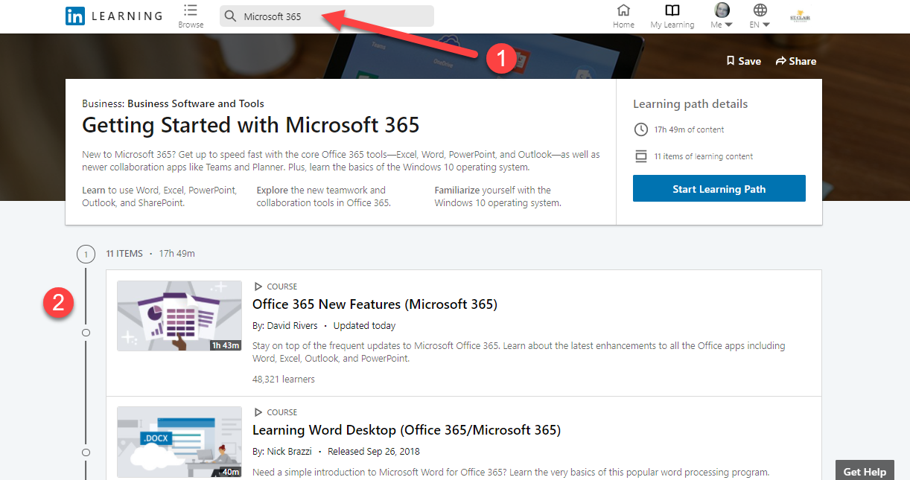Open Office 365 New Features course title
The width and height of the screenshot is (910, 480).
[x=375, y=304]
